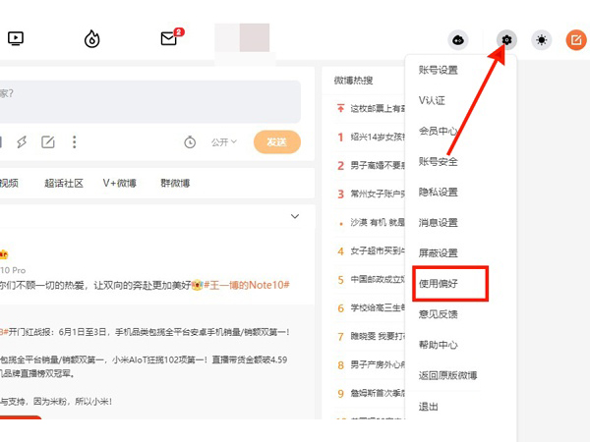
Task: Select 使用偏好 from settings menu
Action: [439, 284]
